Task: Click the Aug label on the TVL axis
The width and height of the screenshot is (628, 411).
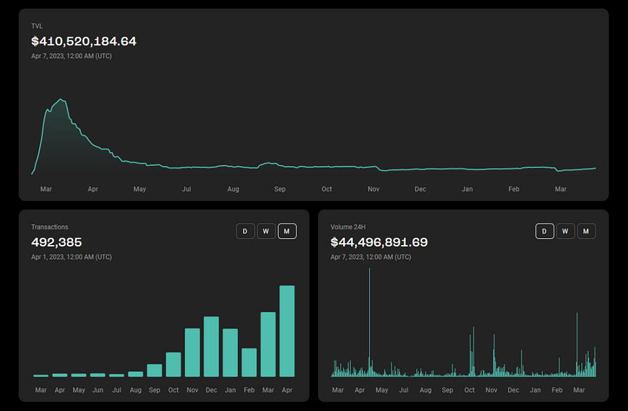Action: pyautogui.click(x=233, y=189)
